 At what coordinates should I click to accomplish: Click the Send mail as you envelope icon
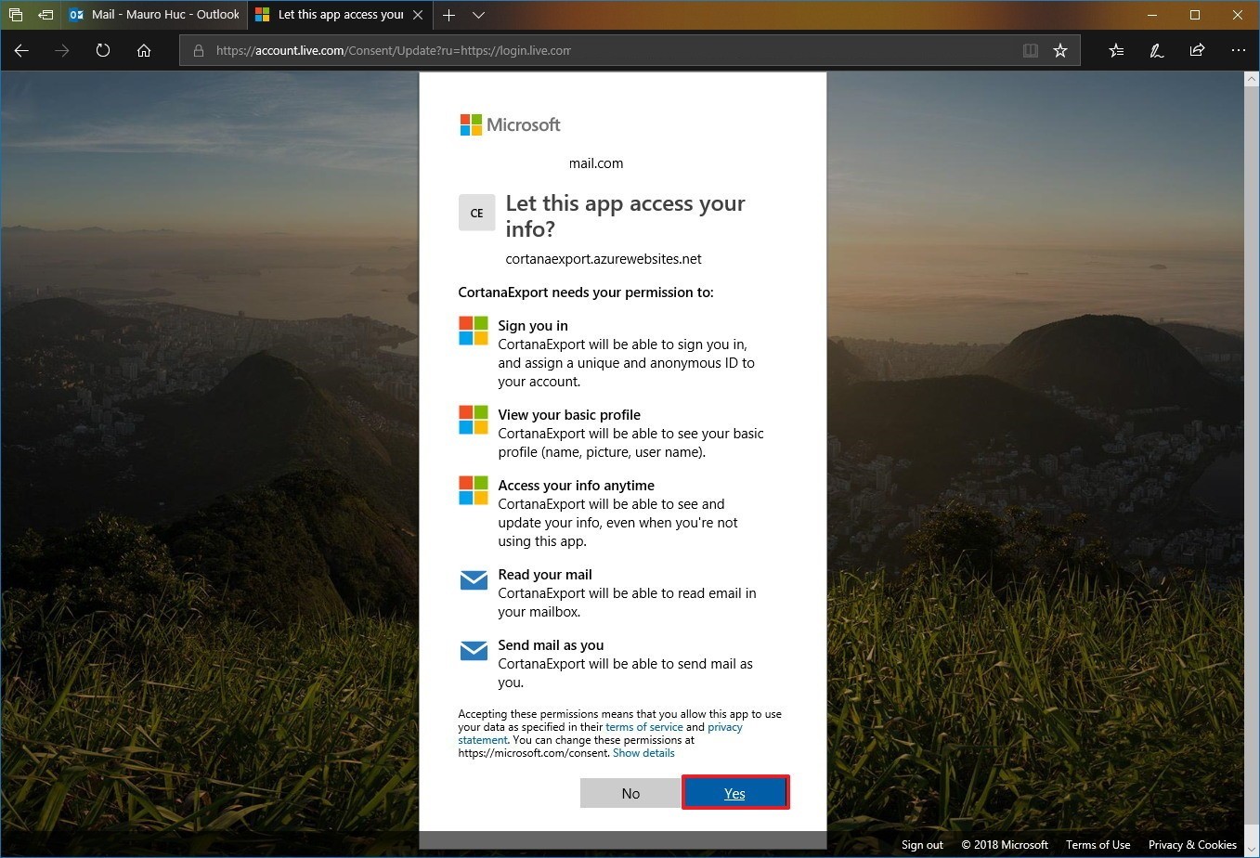474,651
